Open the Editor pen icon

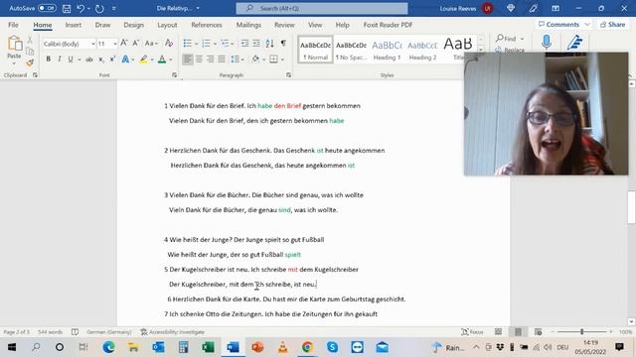coord(575,42)
